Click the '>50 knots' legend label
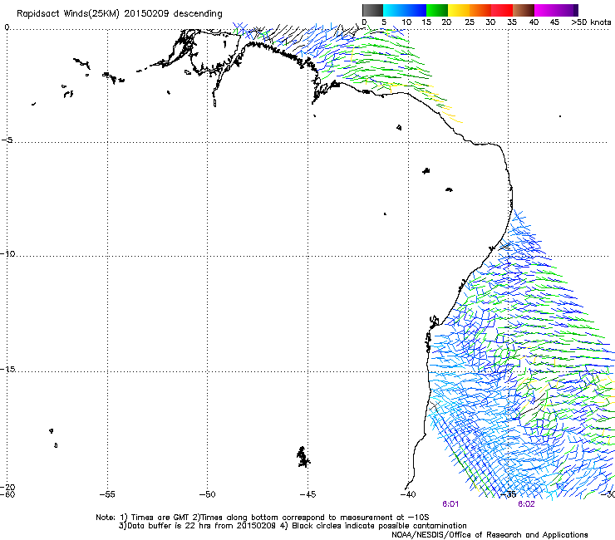Image resolution: width=615 pixels, height=540 pixels. [591, 22]
